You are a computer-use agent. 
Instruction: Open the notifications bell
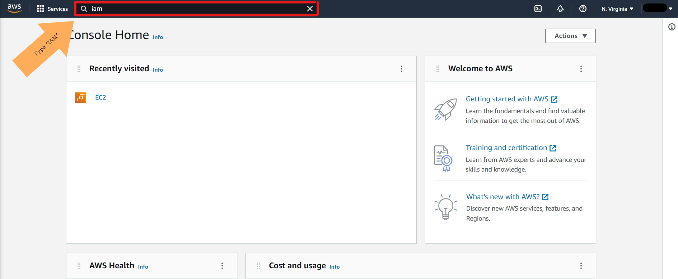[x=560, y=9]
